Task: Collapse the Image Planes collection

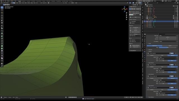Action: click(146, 6)
